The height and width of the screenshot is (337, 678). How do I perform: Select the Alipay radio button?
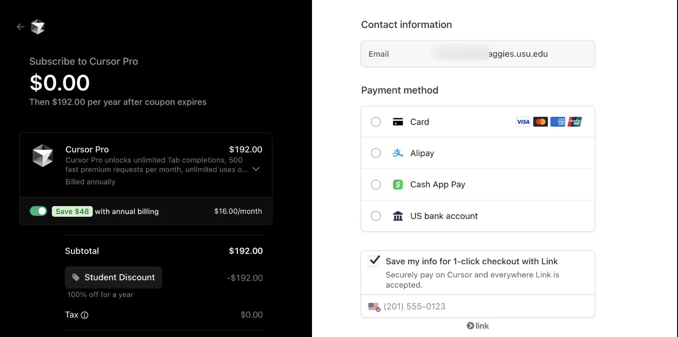pyautogui.click(x=376, y=153)
